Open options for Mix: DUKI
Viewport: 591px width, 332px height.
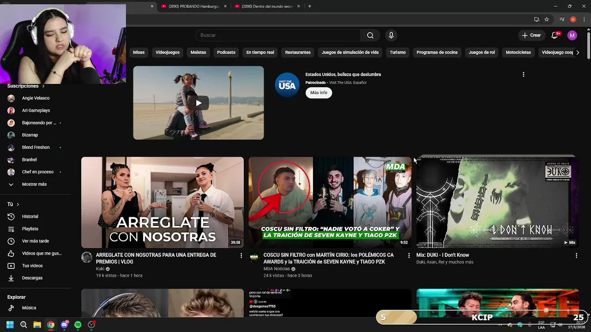pos(576,255)
